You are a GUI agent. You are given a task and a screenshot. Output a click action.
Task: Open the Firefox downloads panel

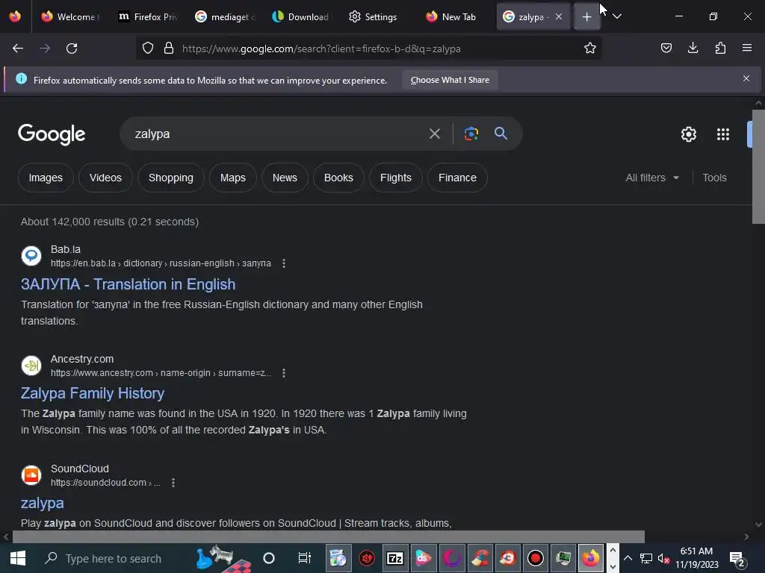pos(693,48)
